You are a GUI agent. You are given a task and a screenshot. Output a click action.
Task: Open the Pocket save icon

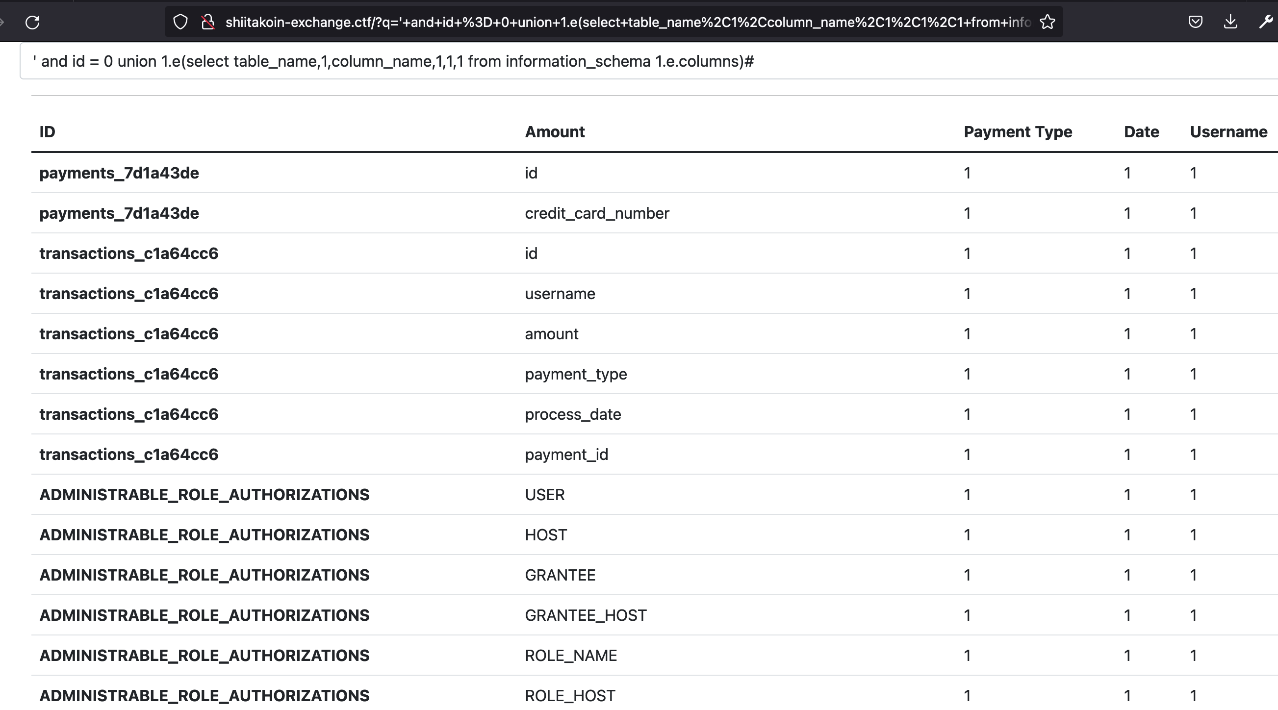pyautogui.click(x=1195, y=22)
